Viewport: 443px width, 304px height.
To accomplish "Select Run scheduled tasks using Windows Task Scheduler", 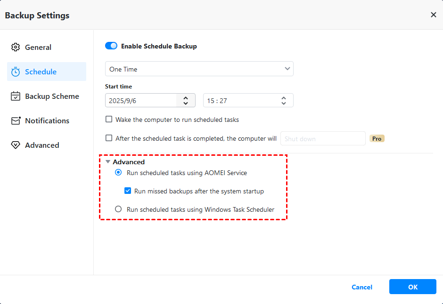I will [118, 209].
